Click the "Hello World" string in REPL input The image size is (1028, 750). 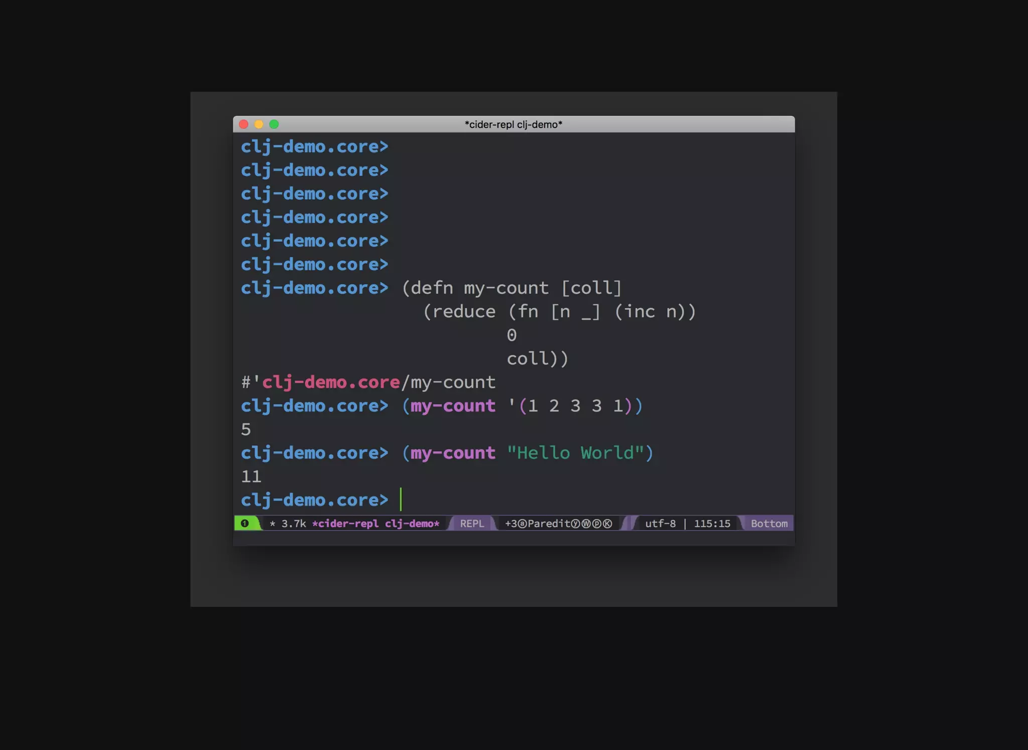(575, 453)
